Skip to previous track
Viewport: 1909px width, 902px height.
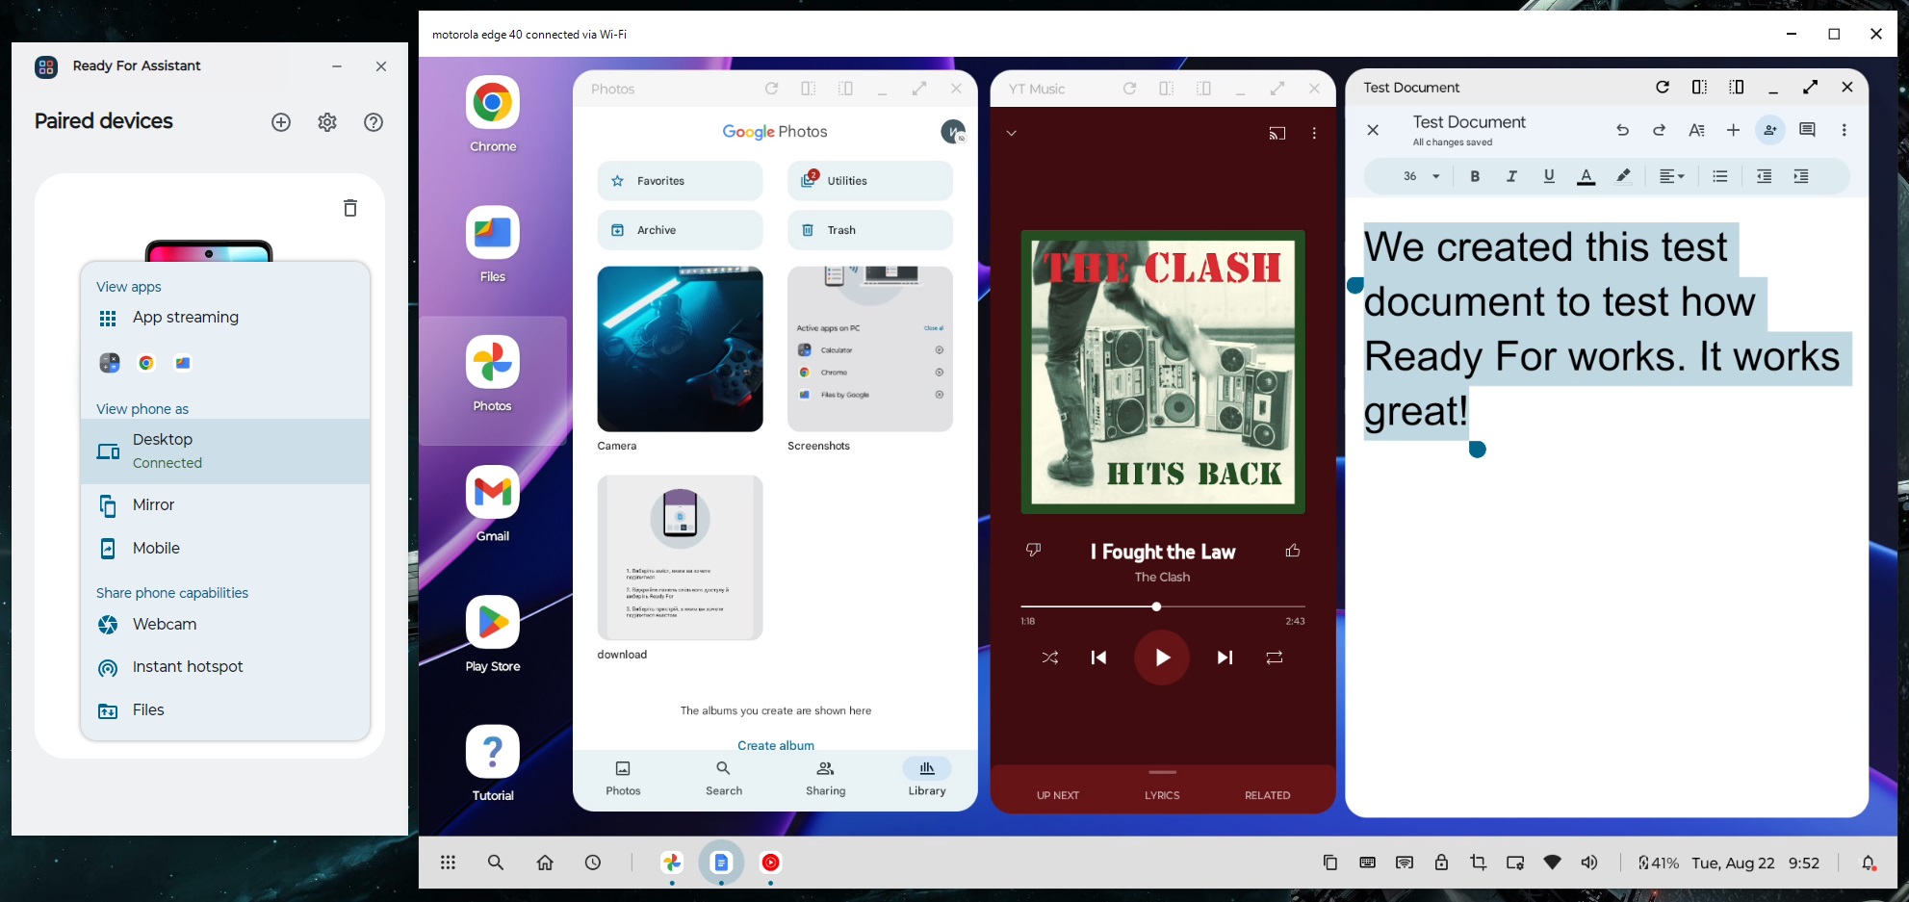(x=1098, y=657)
